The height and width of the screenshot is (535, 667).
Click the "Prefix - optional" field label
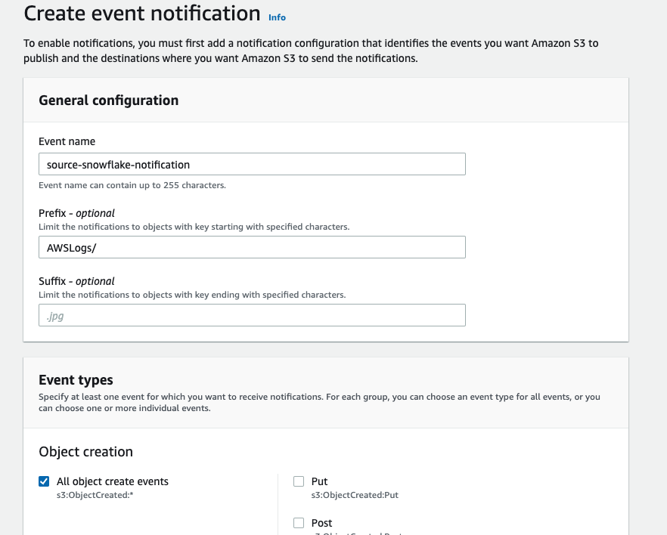coord(76,213)
